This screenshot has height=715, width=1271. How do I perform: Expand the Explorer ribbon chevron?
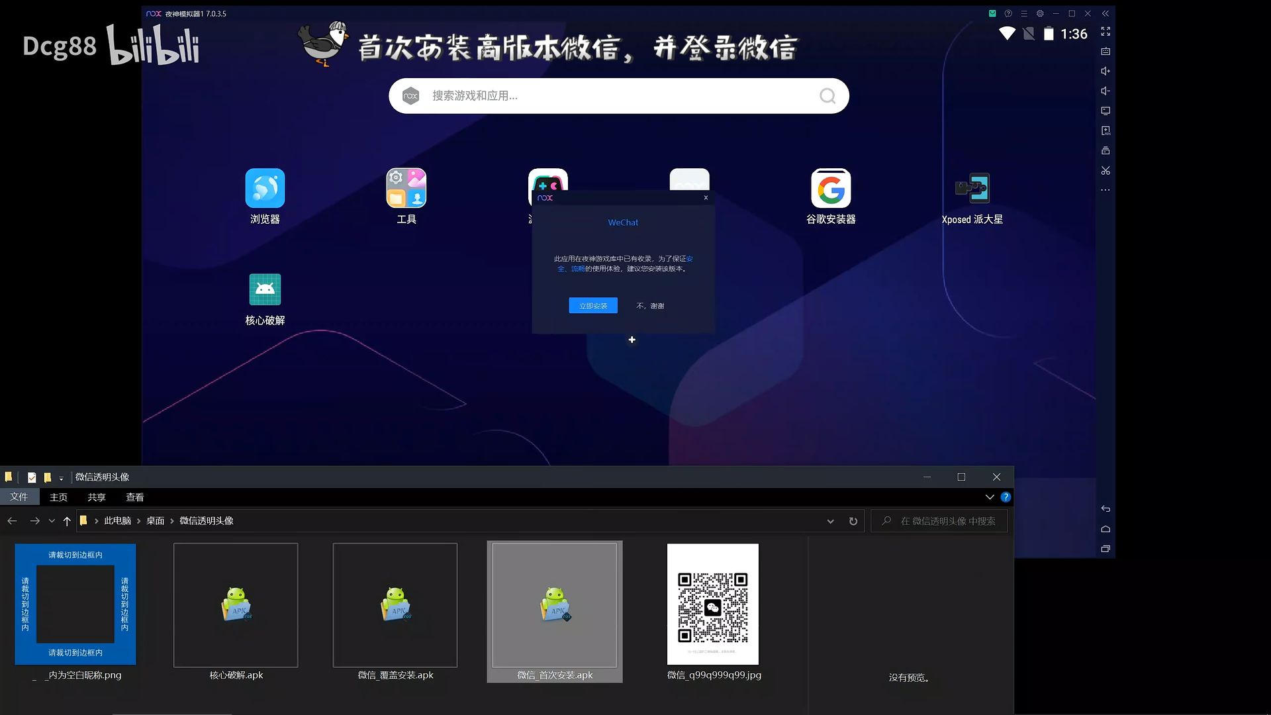990,497
